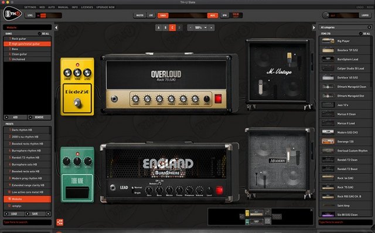
Task: Collapse the right panel with the arrow
Action: pos(314,28)
